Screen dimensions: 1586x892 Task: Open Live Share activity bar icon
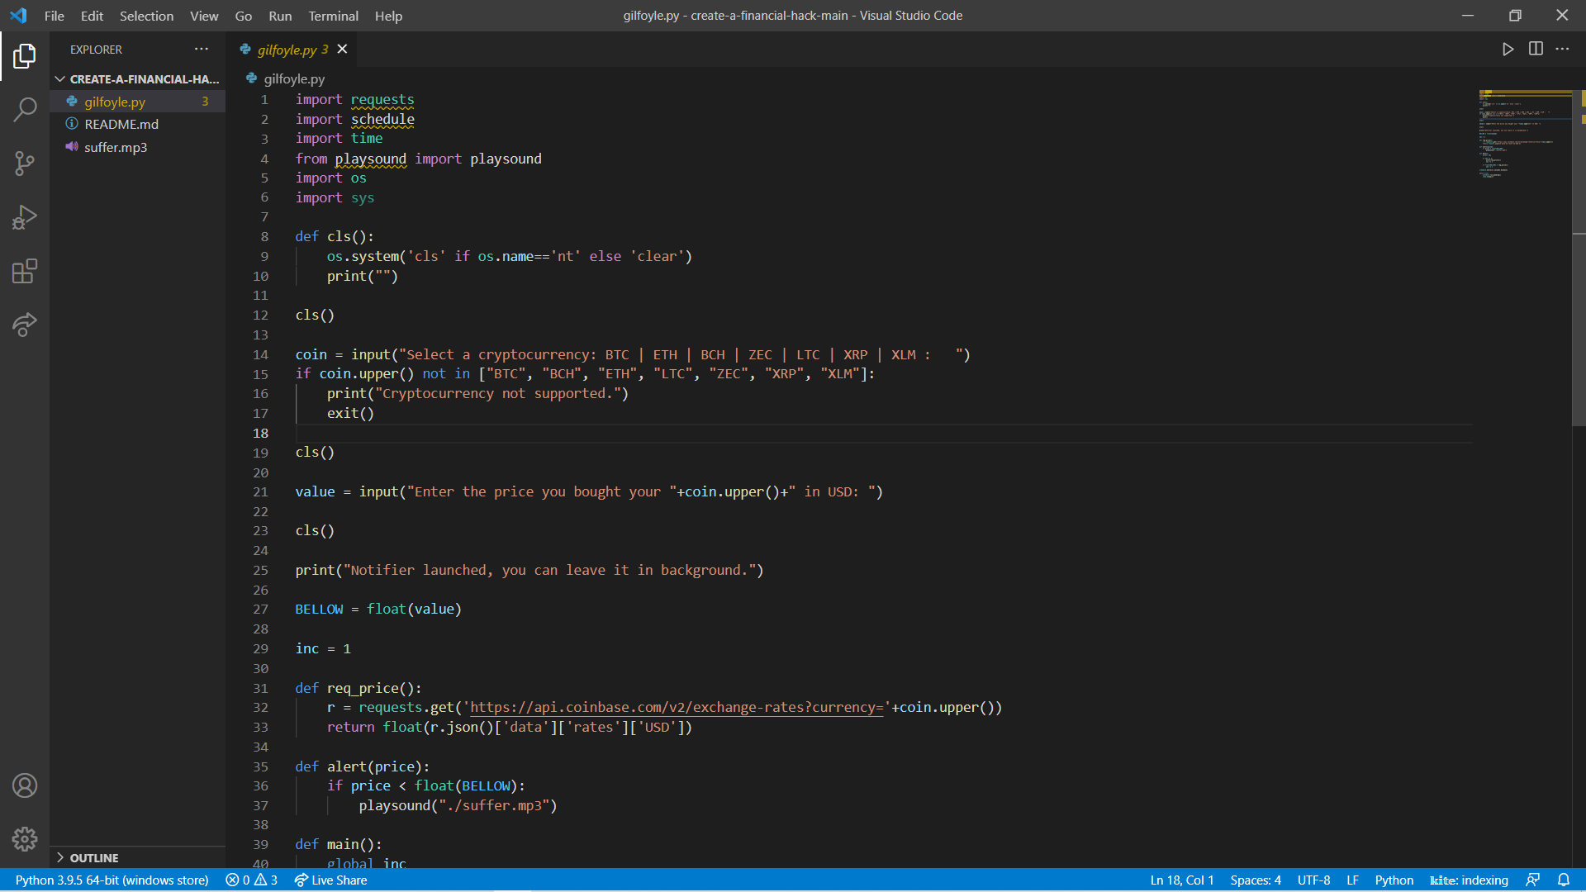coord(25,325)
